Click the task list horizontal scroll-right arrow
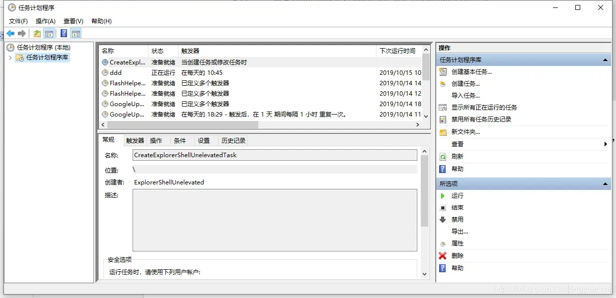The width and height of the screenshot is (616, 298). [418, 125]
